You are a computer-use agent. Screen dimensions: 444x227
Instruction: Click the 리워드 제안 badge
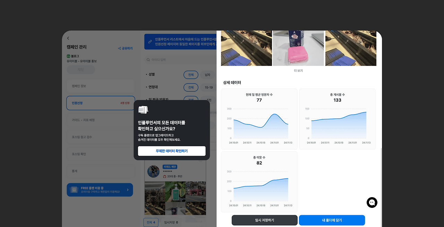[x=170, y=167]
